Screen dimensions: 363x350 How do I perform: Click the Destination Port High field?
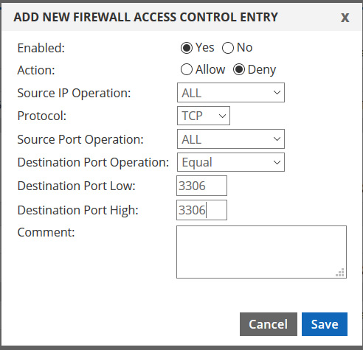pyautogui.click(x=201, y=210)
